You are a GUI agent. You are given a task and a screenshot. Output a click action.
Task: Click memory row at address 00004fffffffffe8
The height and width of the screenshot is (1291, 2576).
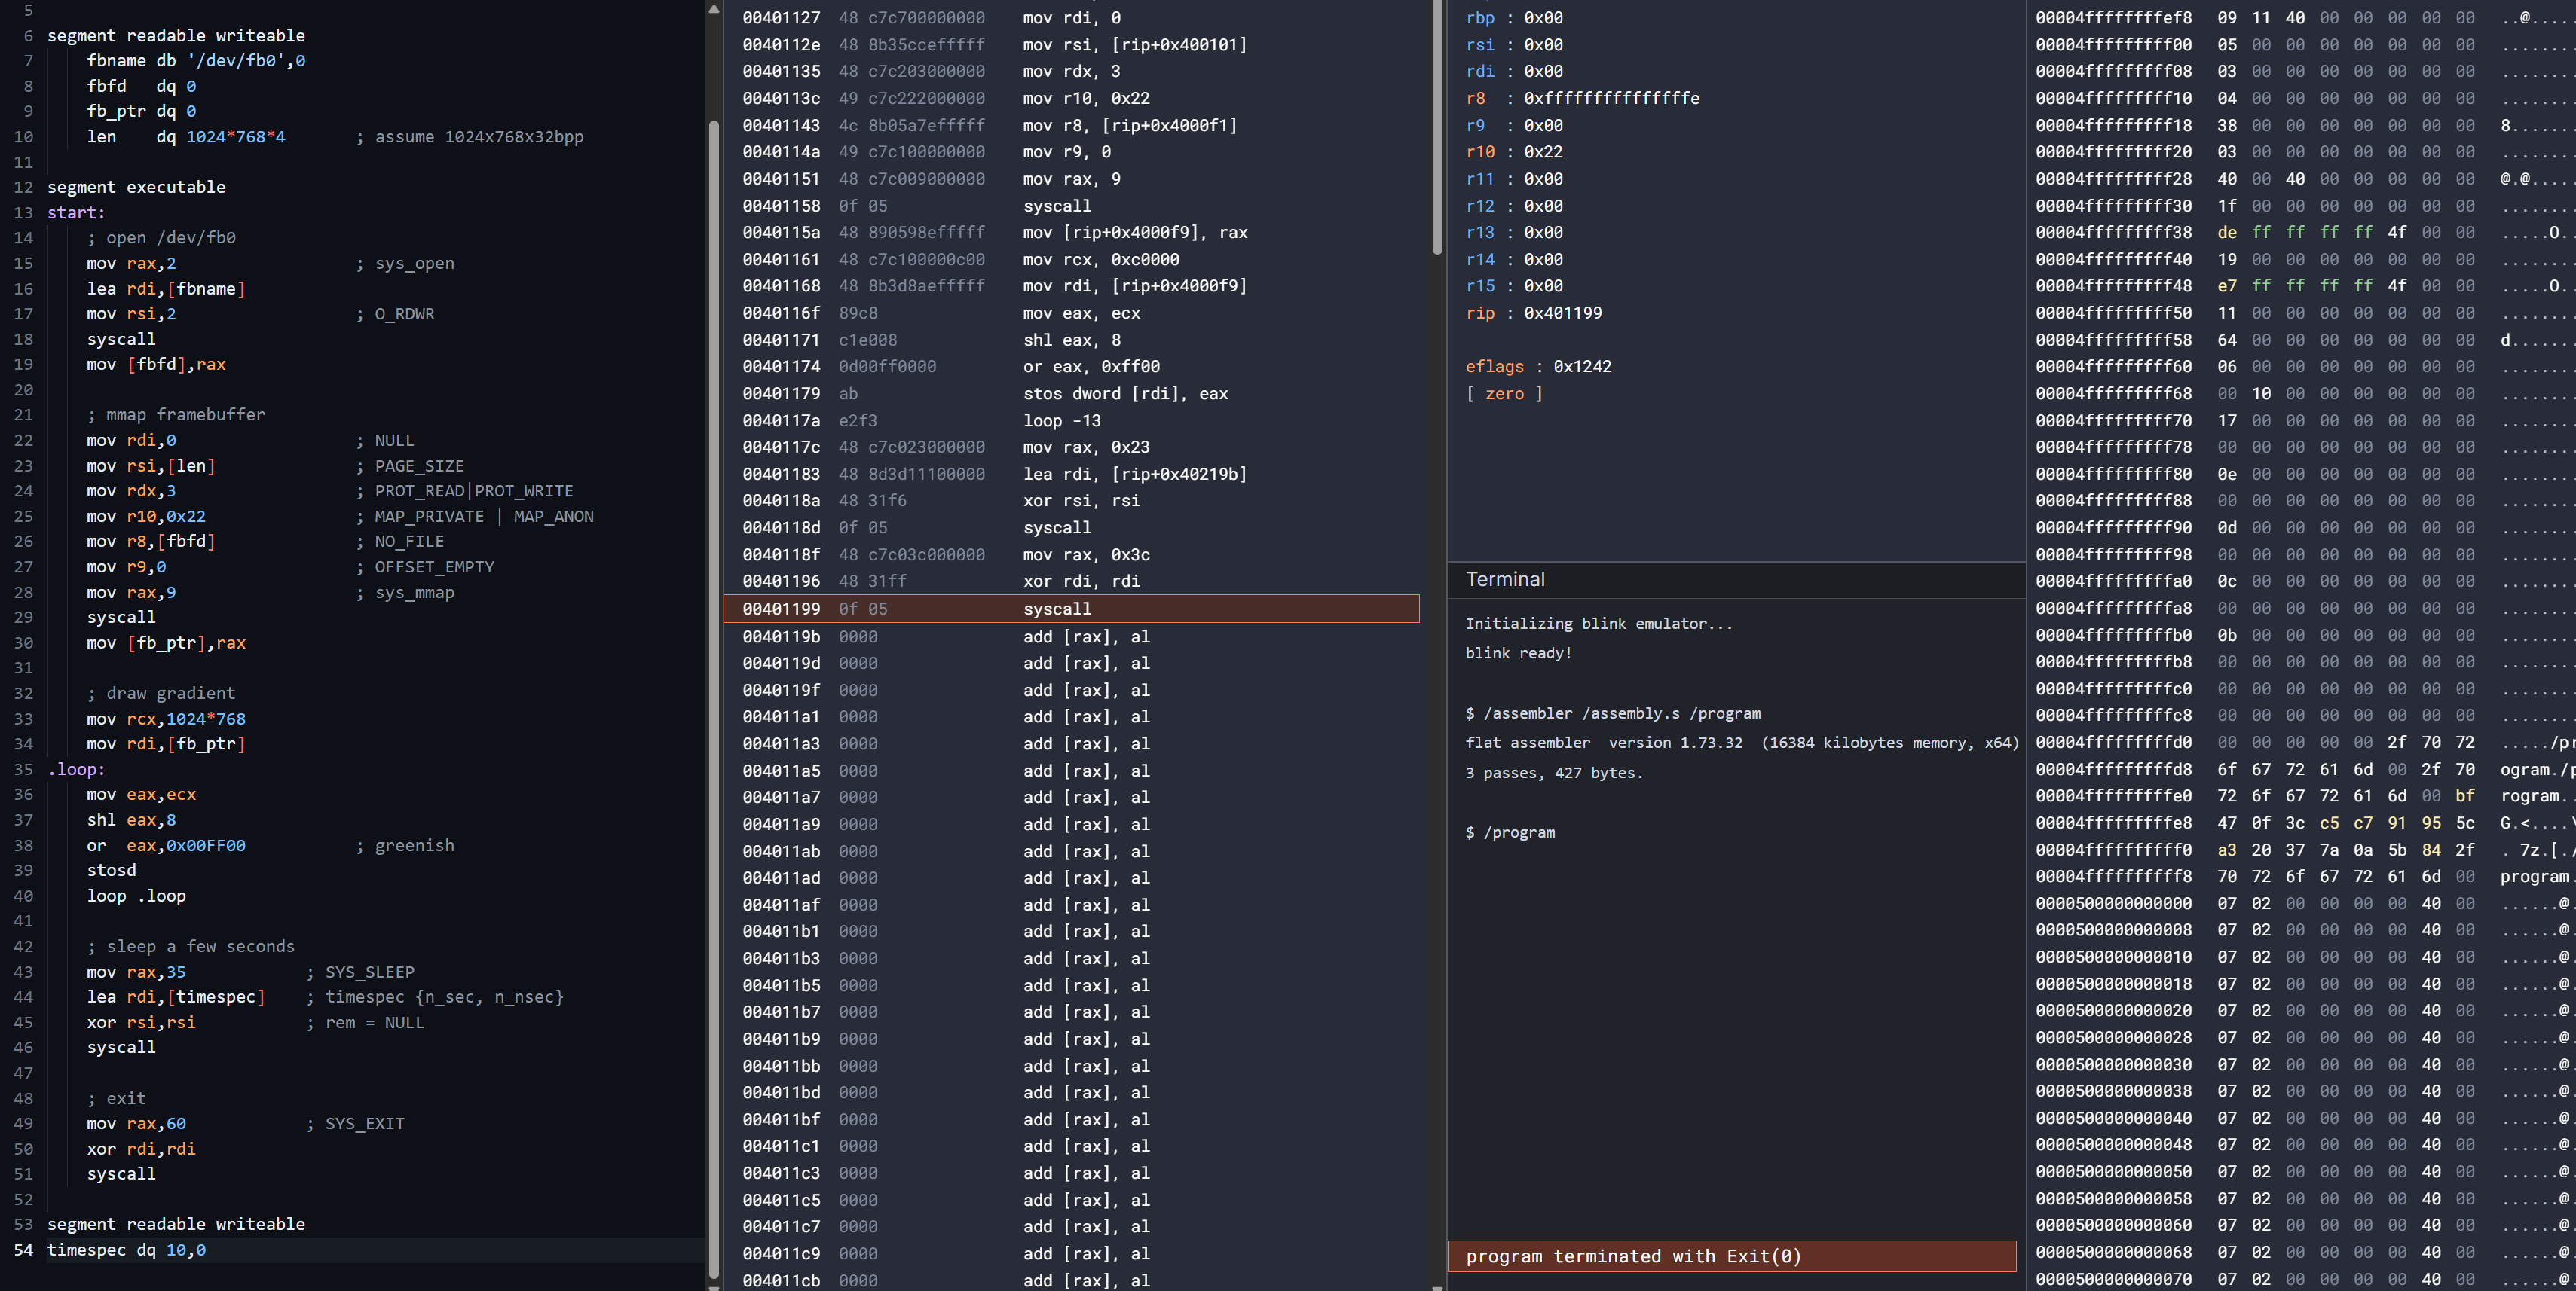tap(2304, 823)
